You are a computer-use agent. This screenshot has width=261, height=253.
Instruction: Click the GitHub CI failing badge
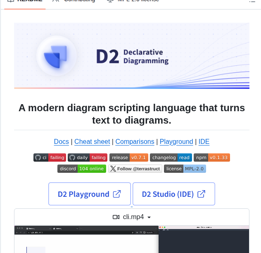tap(50, 158)
